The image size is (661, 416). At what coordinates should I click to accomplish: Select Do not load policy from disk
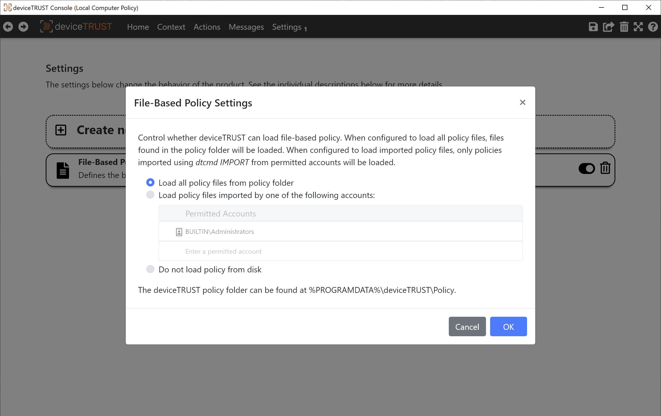click(150, 269)
